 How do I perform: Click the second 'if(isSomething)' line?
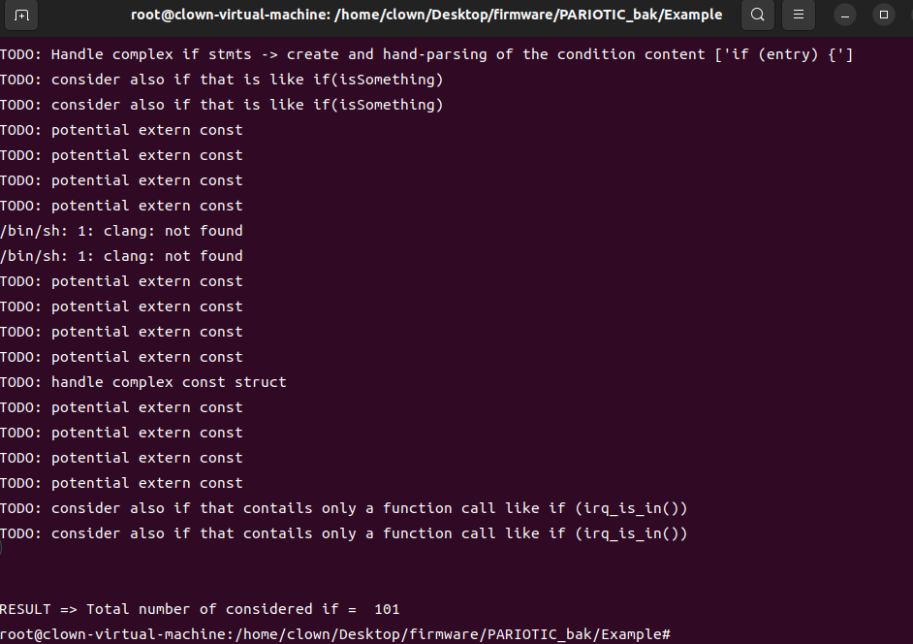pyautogui.click(x=221, y=105)
